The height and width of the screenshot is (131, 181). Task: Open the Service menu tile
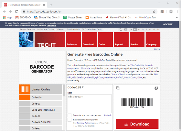[137, 39]
